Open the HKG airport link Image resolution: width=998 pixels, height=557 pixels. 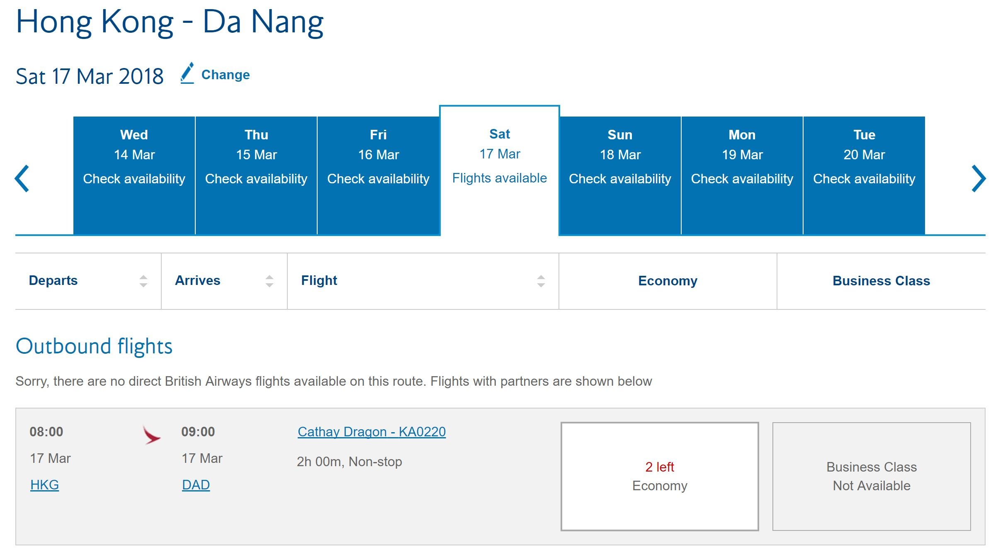click(x=44, y=485)
